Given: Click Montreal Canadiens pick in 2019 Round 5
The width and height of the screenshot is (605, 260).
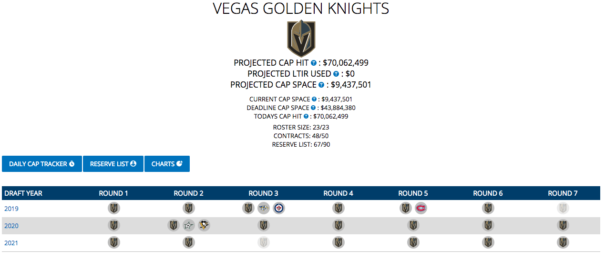Looking at the screenshot, I should tap(421, 208).
